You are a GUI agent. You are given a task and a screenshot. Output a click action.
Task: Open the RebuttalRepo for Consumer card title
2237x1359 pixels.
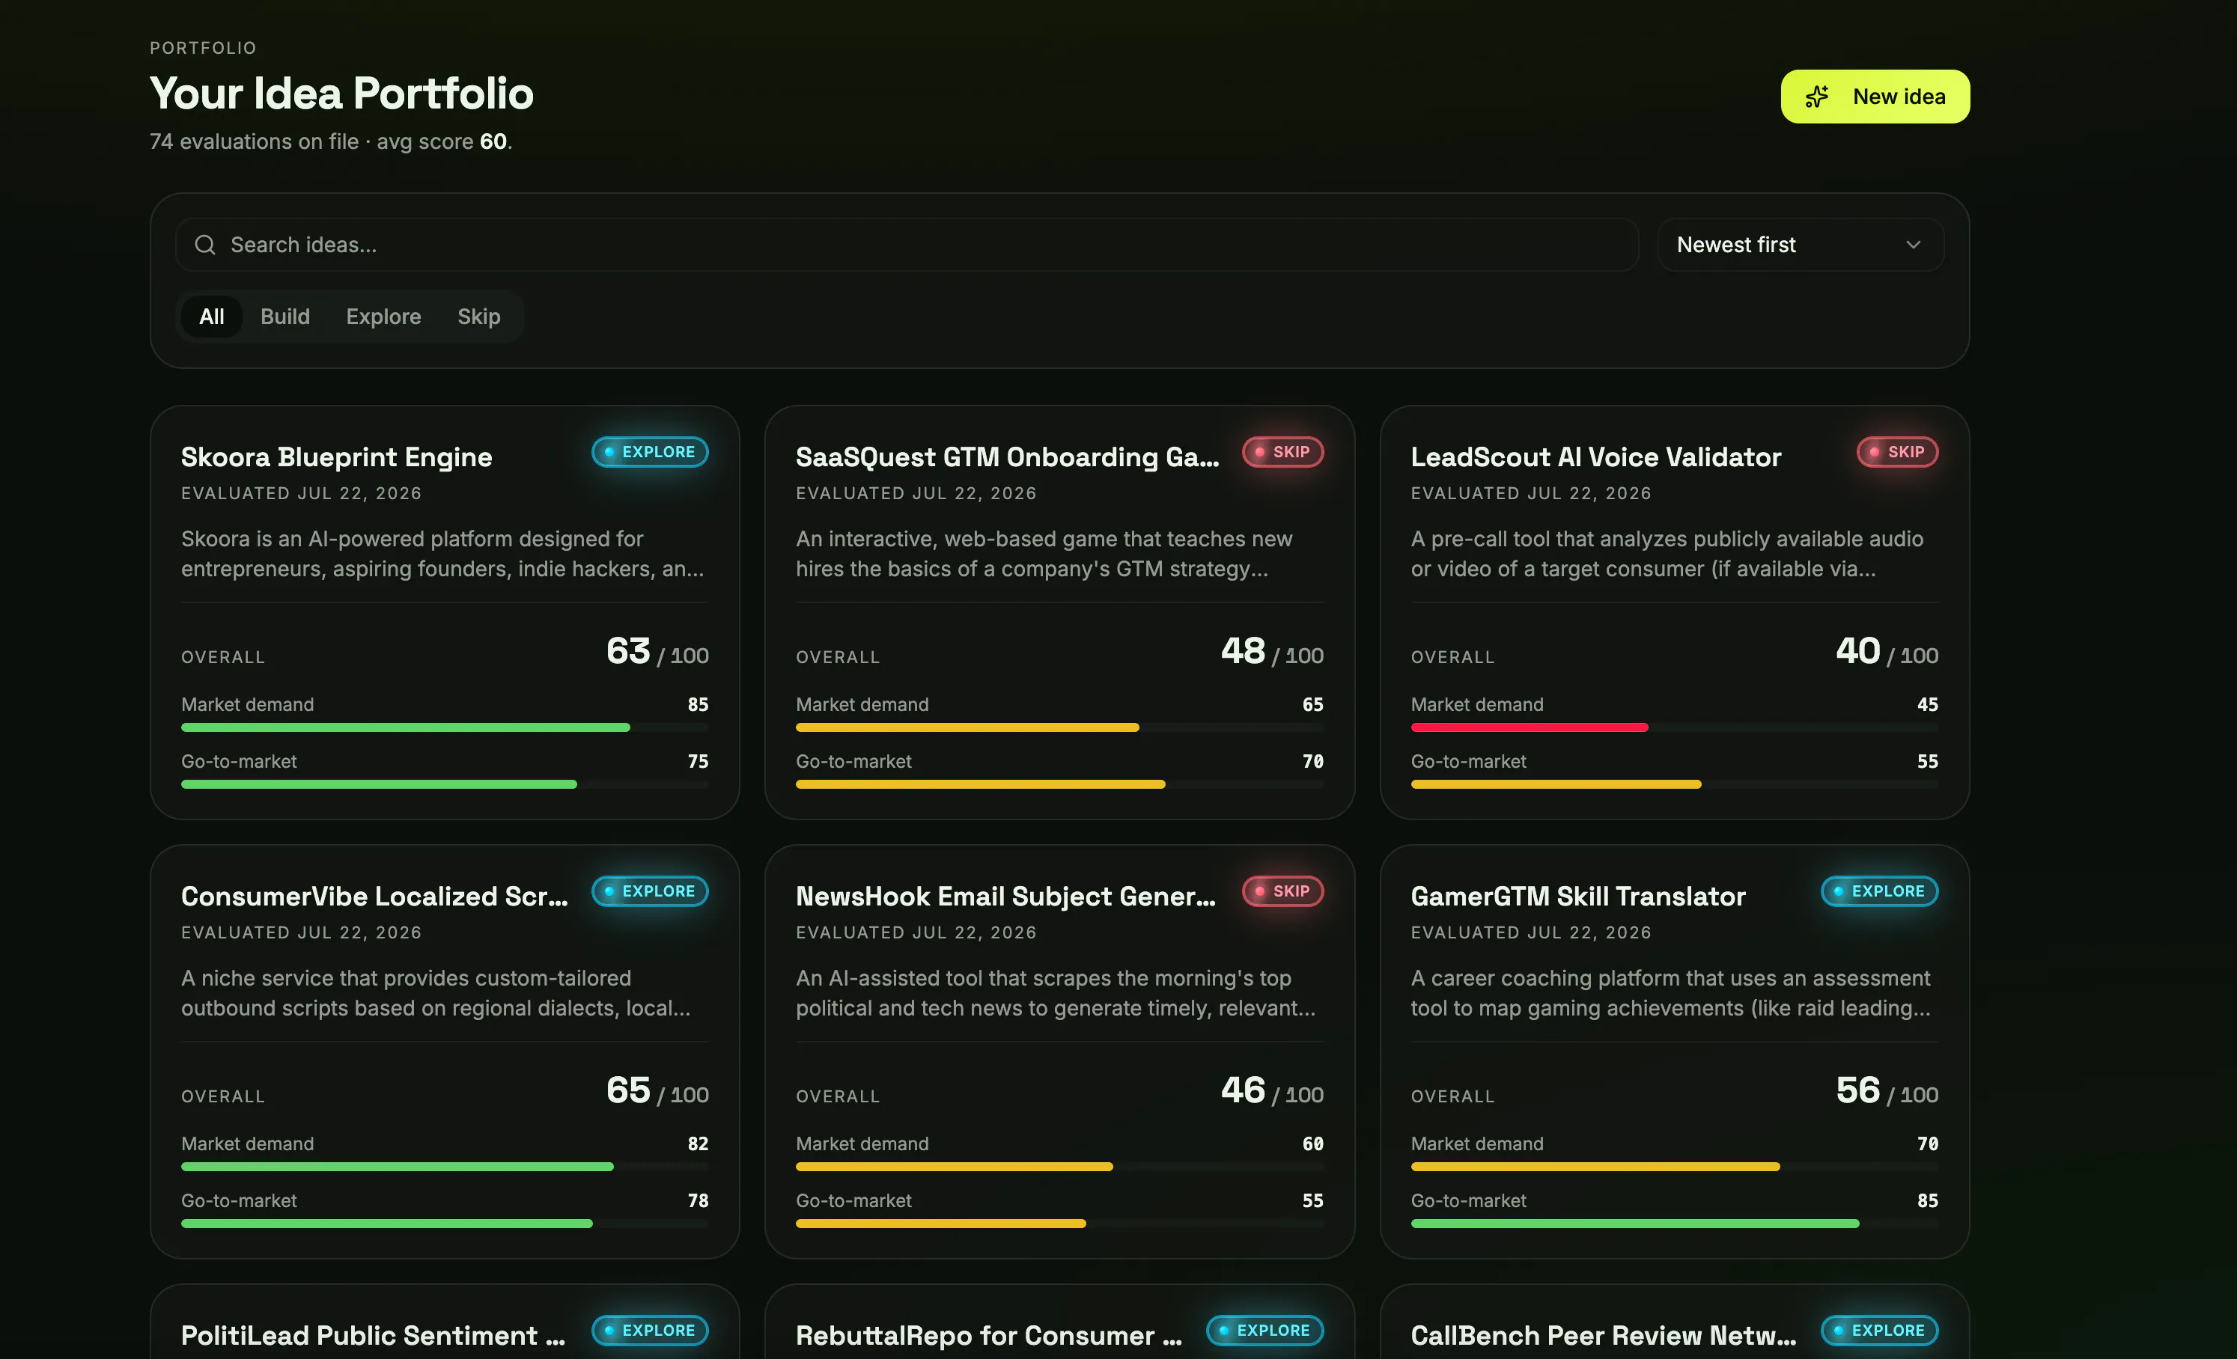click(x=990, y=1334)
